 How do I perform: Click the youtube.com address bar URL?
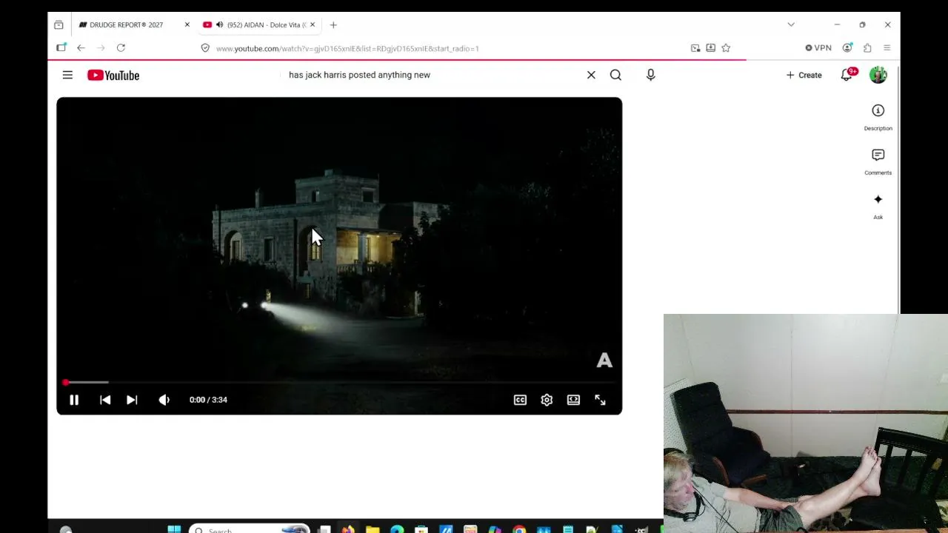[x=347, y=48]
